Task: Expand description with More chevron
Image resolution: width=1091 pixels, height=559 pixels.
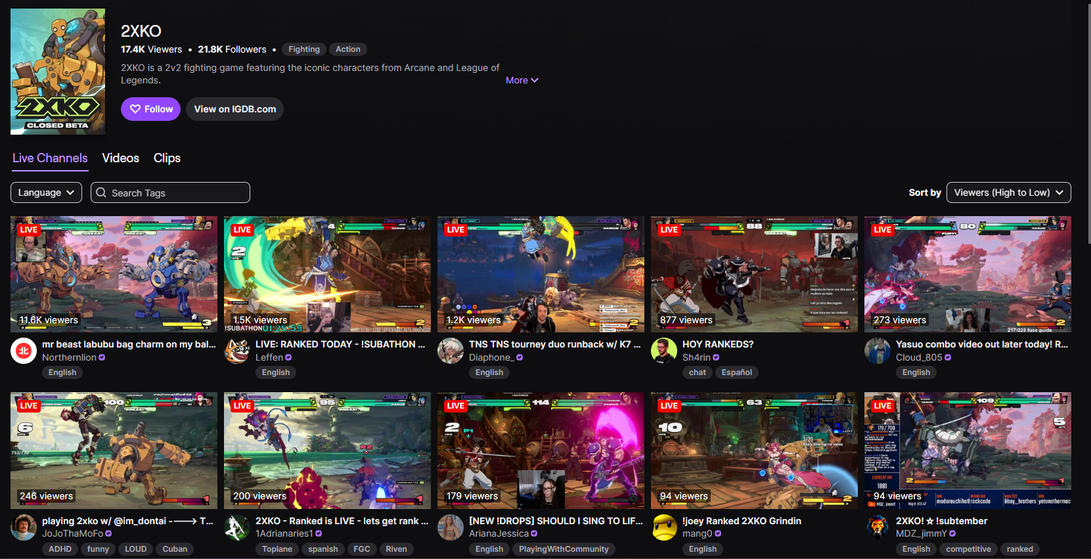Action: pyautogui.click(x=522, y=80)
